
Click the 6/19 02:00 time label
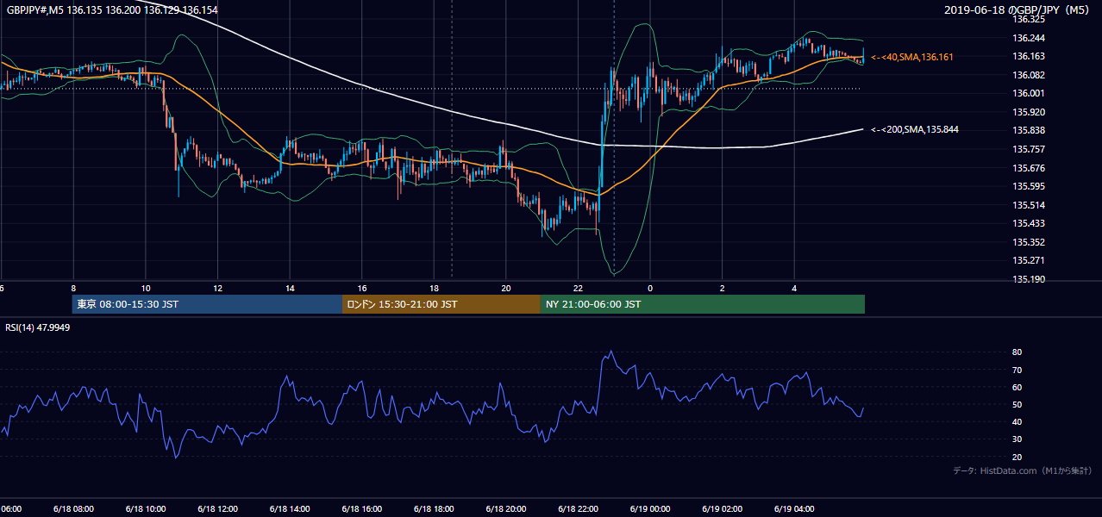click(x=722, y=509)
